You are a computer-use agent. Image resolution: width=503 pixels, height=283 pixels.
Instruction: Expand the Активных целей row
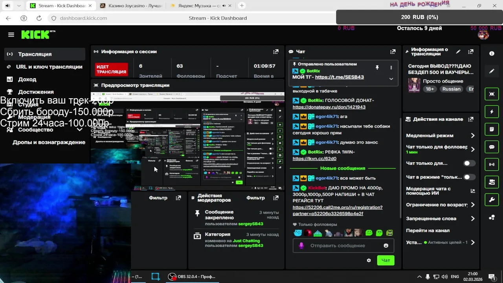473,243
